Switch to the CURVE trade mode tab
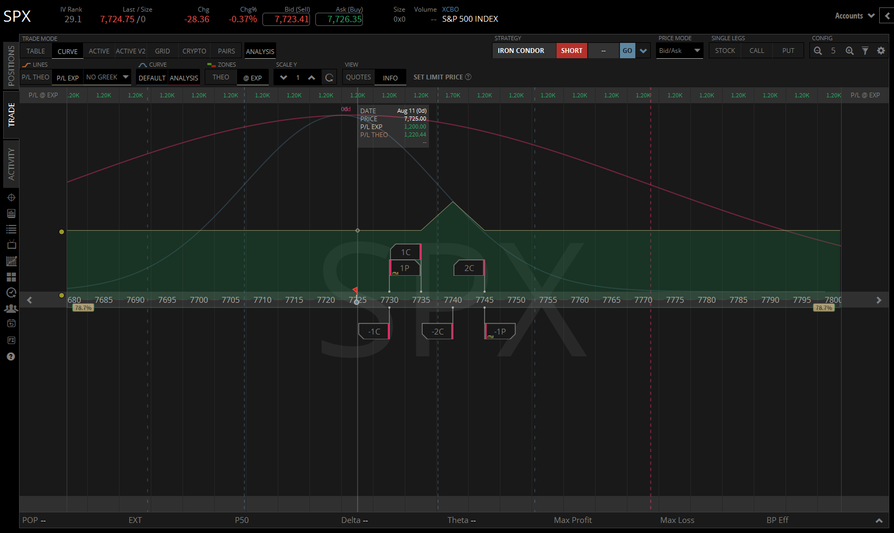Viewport: 894px width, 533px height. (68, 51)
